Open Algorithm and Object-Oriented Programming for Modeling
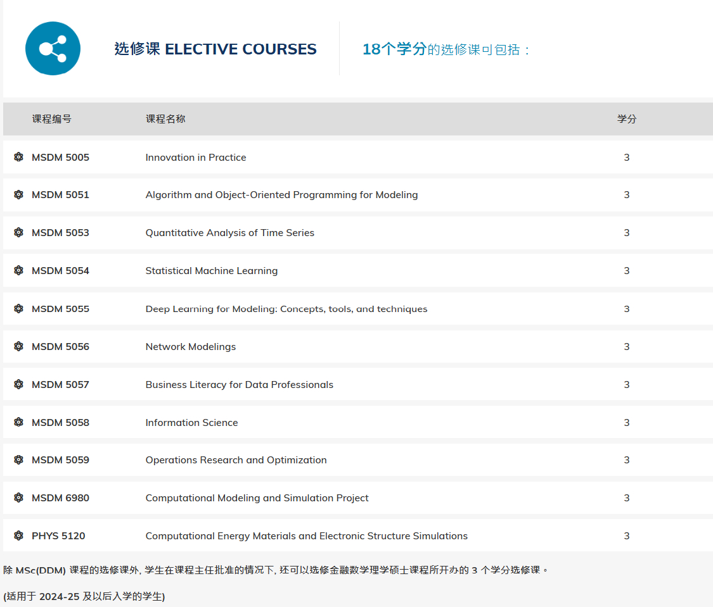 (281, 195)
